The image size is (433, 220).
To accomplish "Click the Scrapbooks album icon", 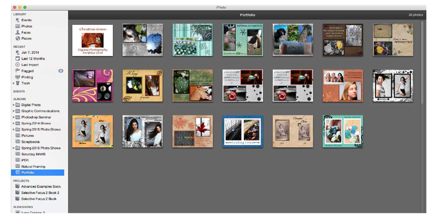I will pyautogui.click(x=18, y=141).
